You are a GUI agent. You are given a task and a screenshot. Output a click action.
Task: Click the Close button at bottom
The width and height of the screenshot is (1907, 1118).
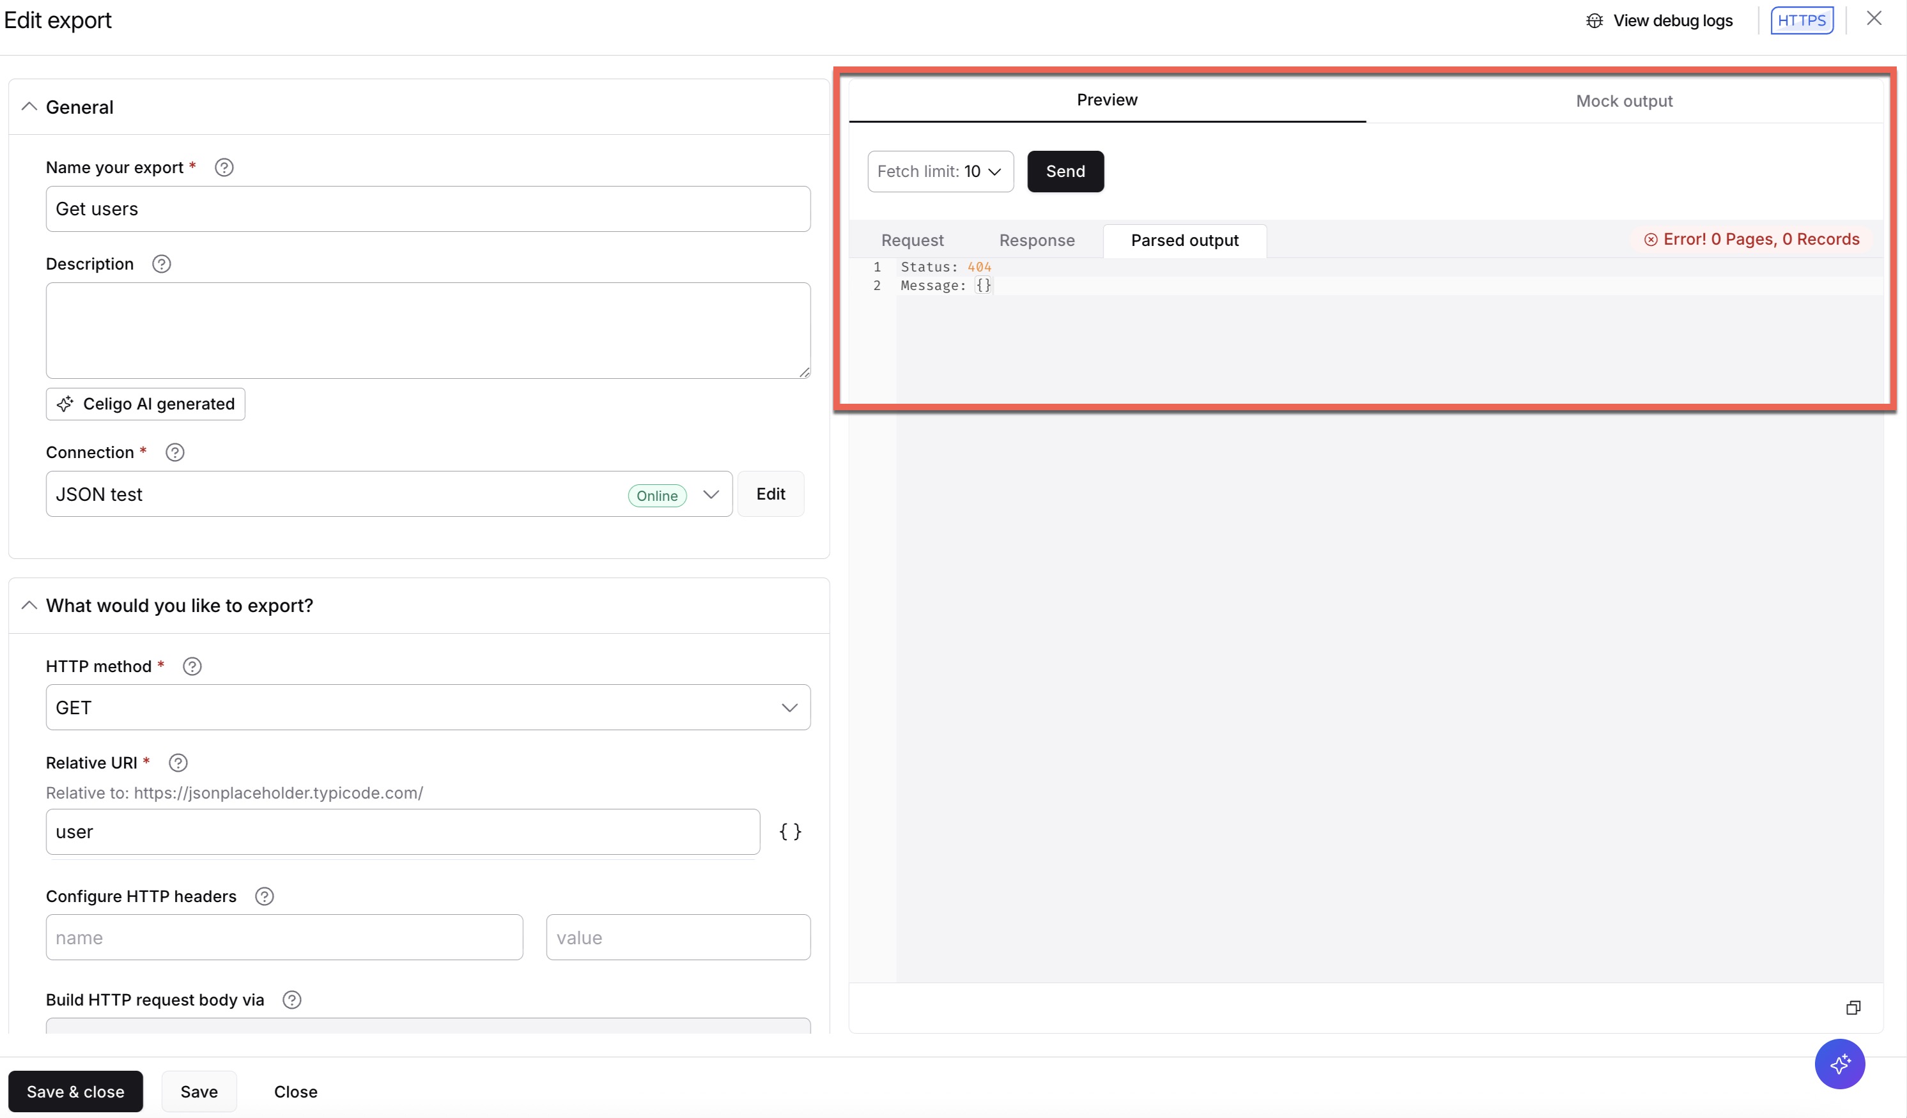(x=296, y=1092)
